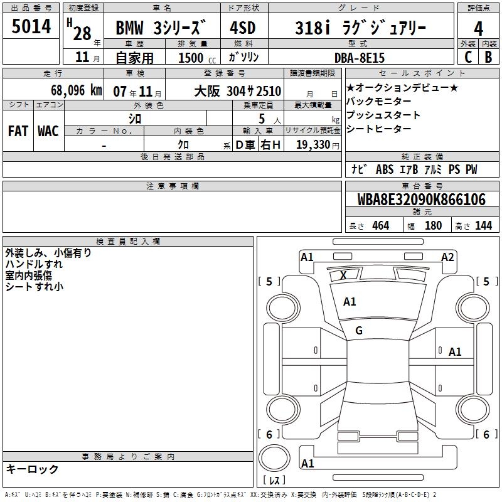Click the 右H steering label
Viewport: 502px width, 502px height.
(270, 145)
